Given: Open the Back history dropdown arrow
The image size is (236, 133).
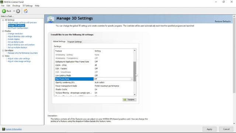Looking at the screenshot, I should 14,11.
